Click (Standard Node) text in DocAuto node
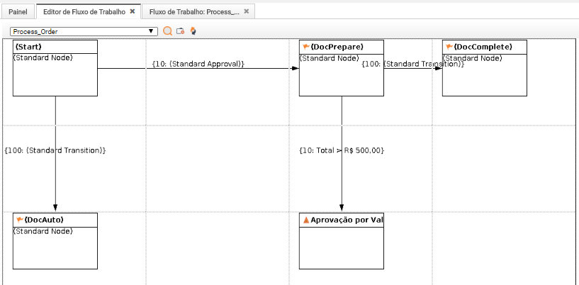The image size is (579, 285). (43, 231)
